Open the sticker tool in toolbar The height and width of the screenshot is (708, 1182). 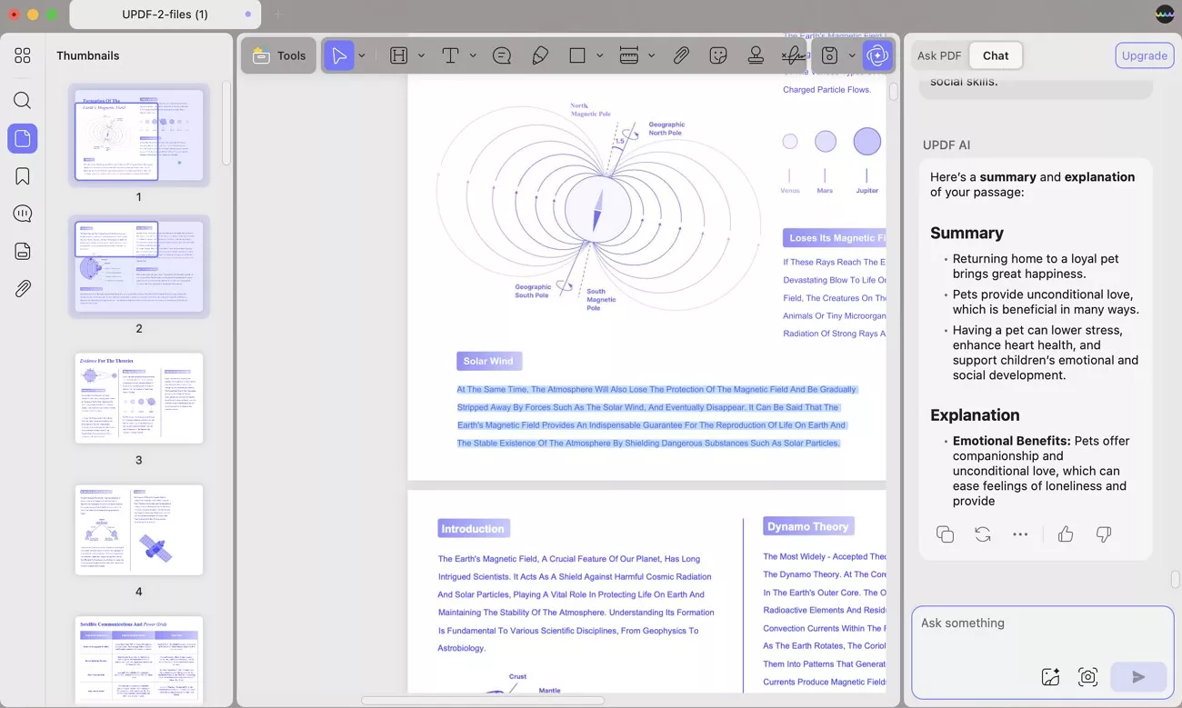pyautogui.click(x=718, y=55)
